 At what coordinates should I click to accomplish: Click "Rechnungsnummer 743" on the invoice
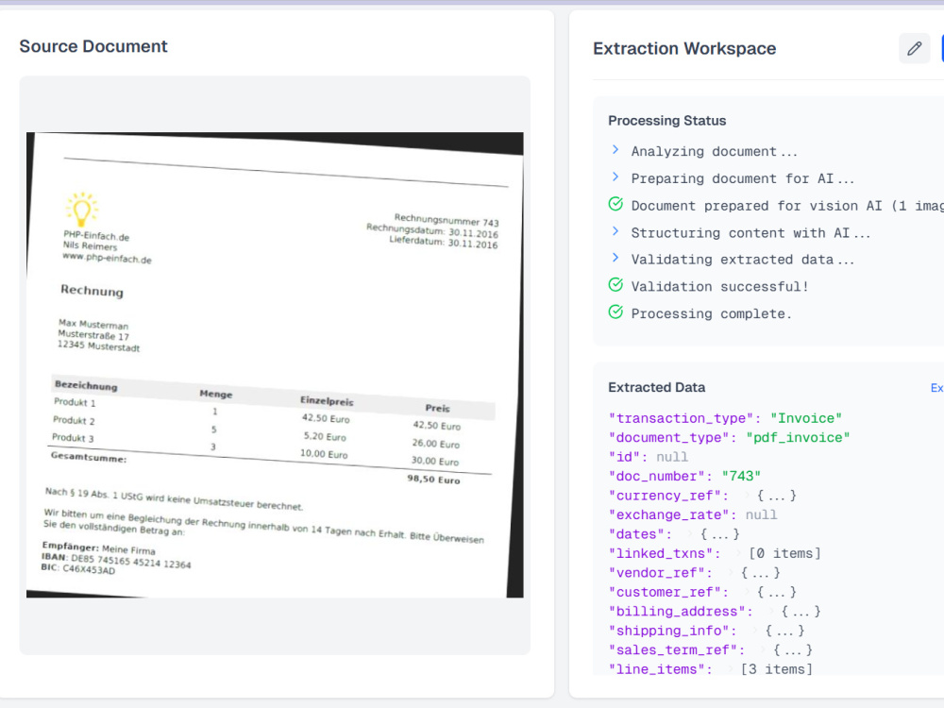[447, 220]
